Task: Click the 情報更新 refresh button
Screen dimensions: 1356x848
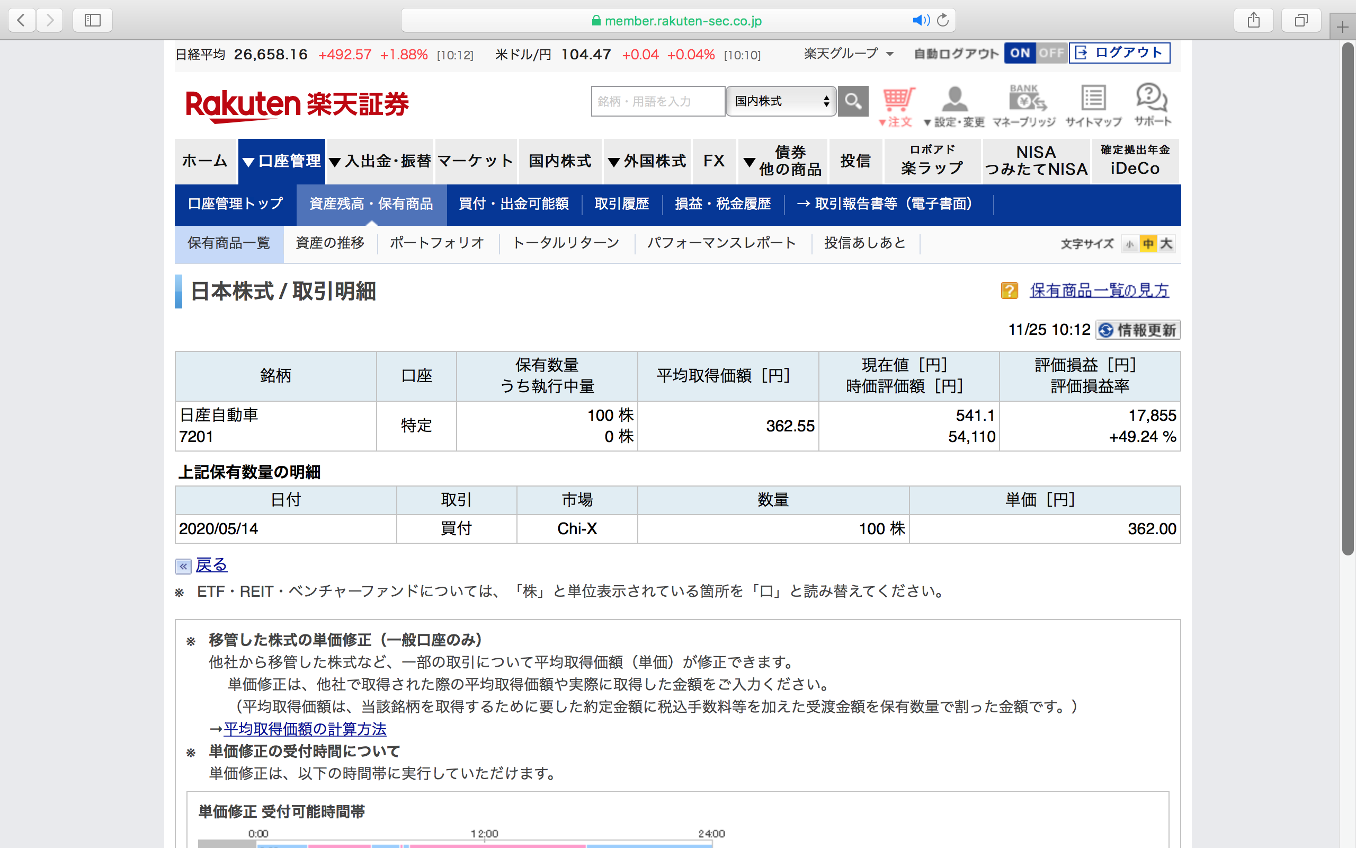Action: pyautogui.click(x=1138, y=330)
